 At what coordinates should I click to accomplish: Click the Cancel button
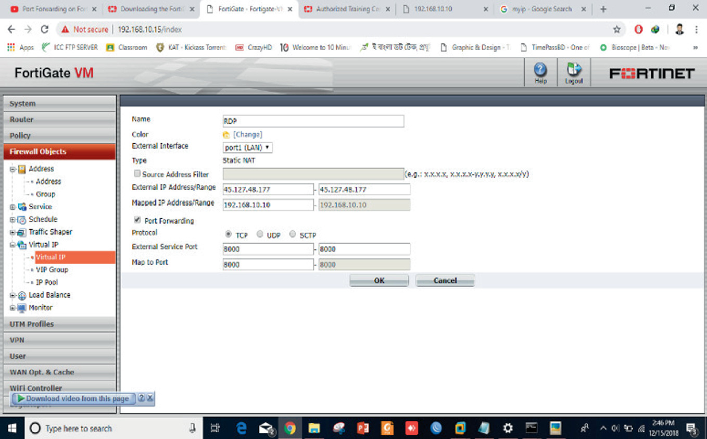coord(445,280)
